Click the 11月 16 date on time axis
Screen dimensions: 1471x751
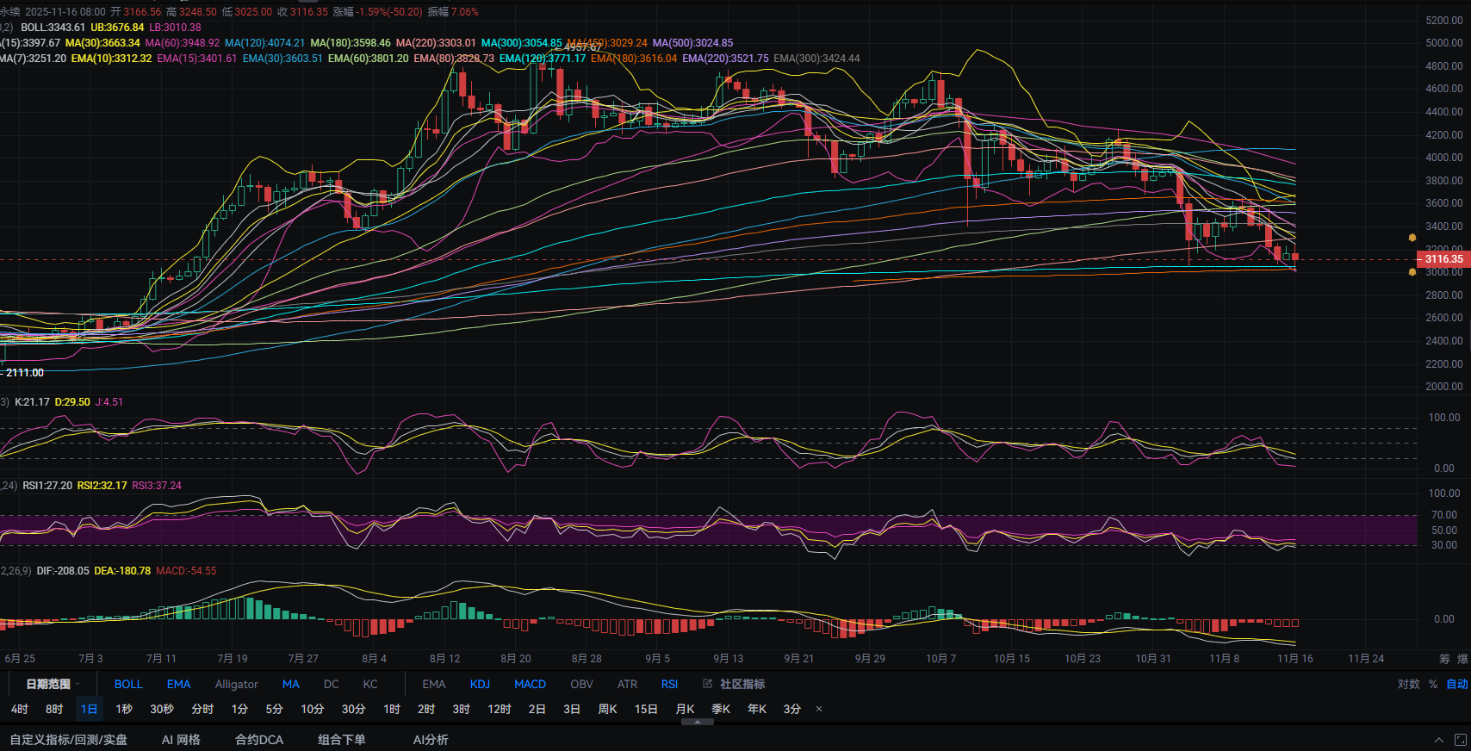tap(1294, 659)
